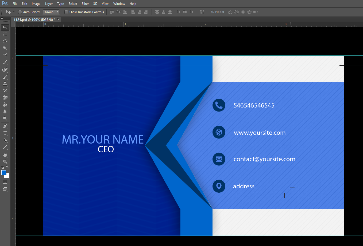The width and height of the screenshot is (363, 246).
Task: Select the Pen tool
Action: [x=5, y=126]
